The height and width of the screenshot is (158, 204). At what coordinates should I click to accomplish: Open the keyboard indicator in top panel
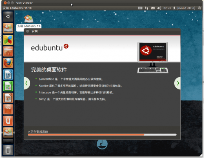[140, 8]
